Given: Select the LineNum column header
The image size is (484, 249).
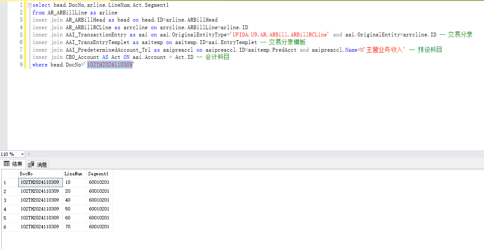Looking at the screenshot, I should point(74,174).
